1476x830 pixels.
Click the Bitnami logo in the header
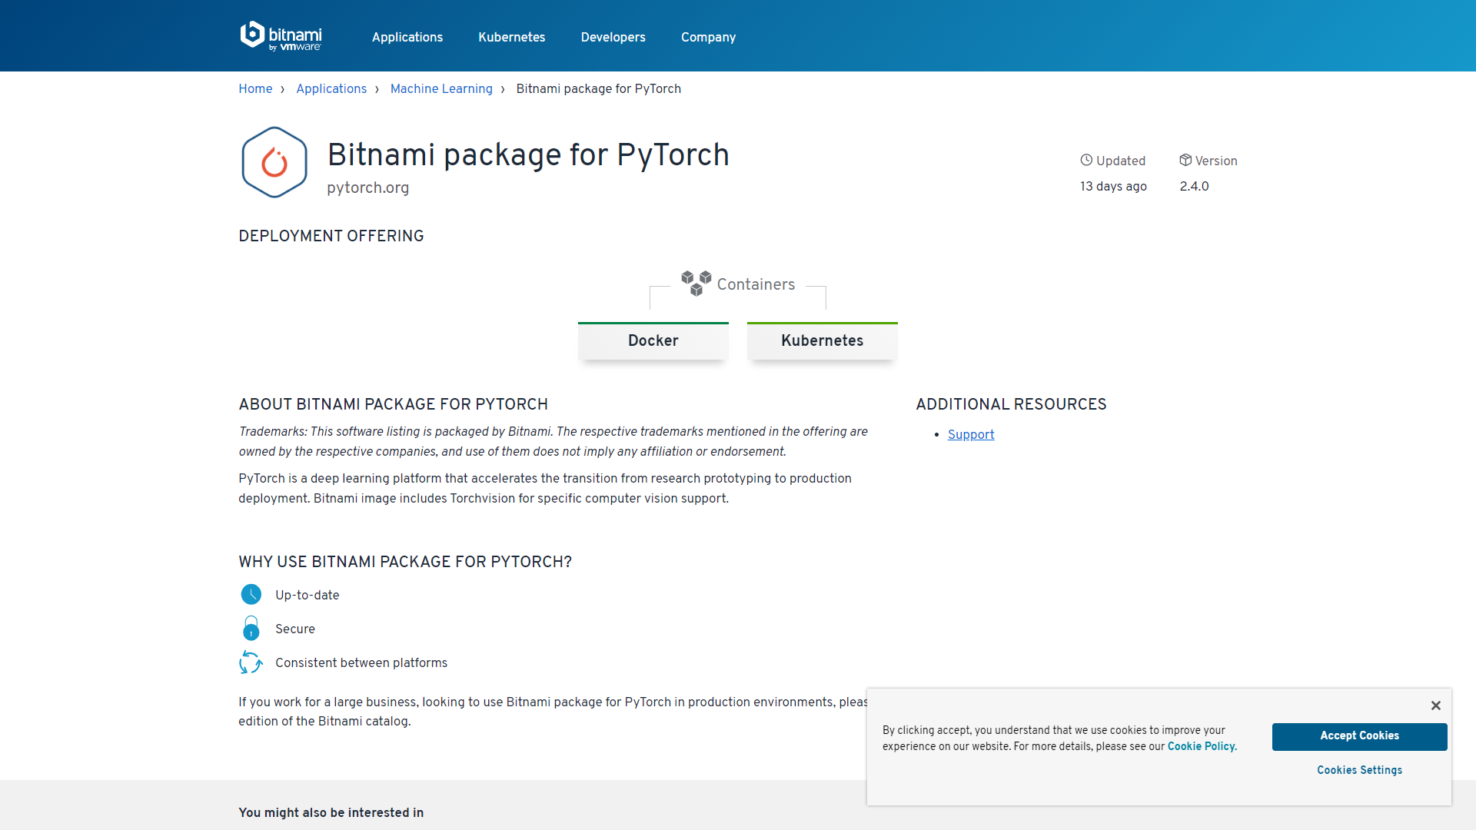point(281,35)
